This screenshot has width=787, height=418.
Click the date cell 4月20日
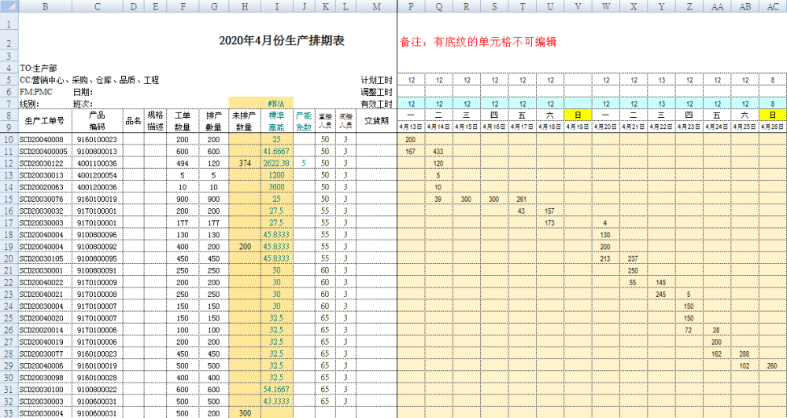606,126
